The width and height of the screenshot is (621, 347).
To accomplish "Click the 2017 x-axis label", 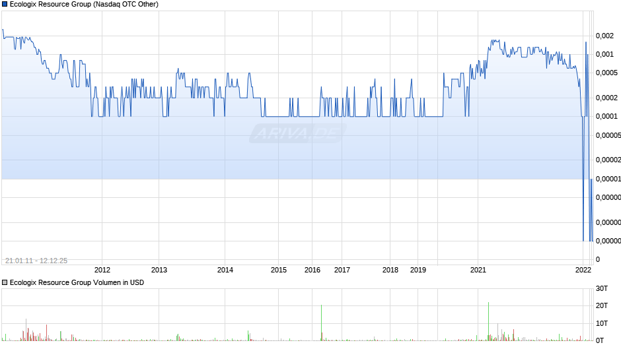I will point(342,270).
